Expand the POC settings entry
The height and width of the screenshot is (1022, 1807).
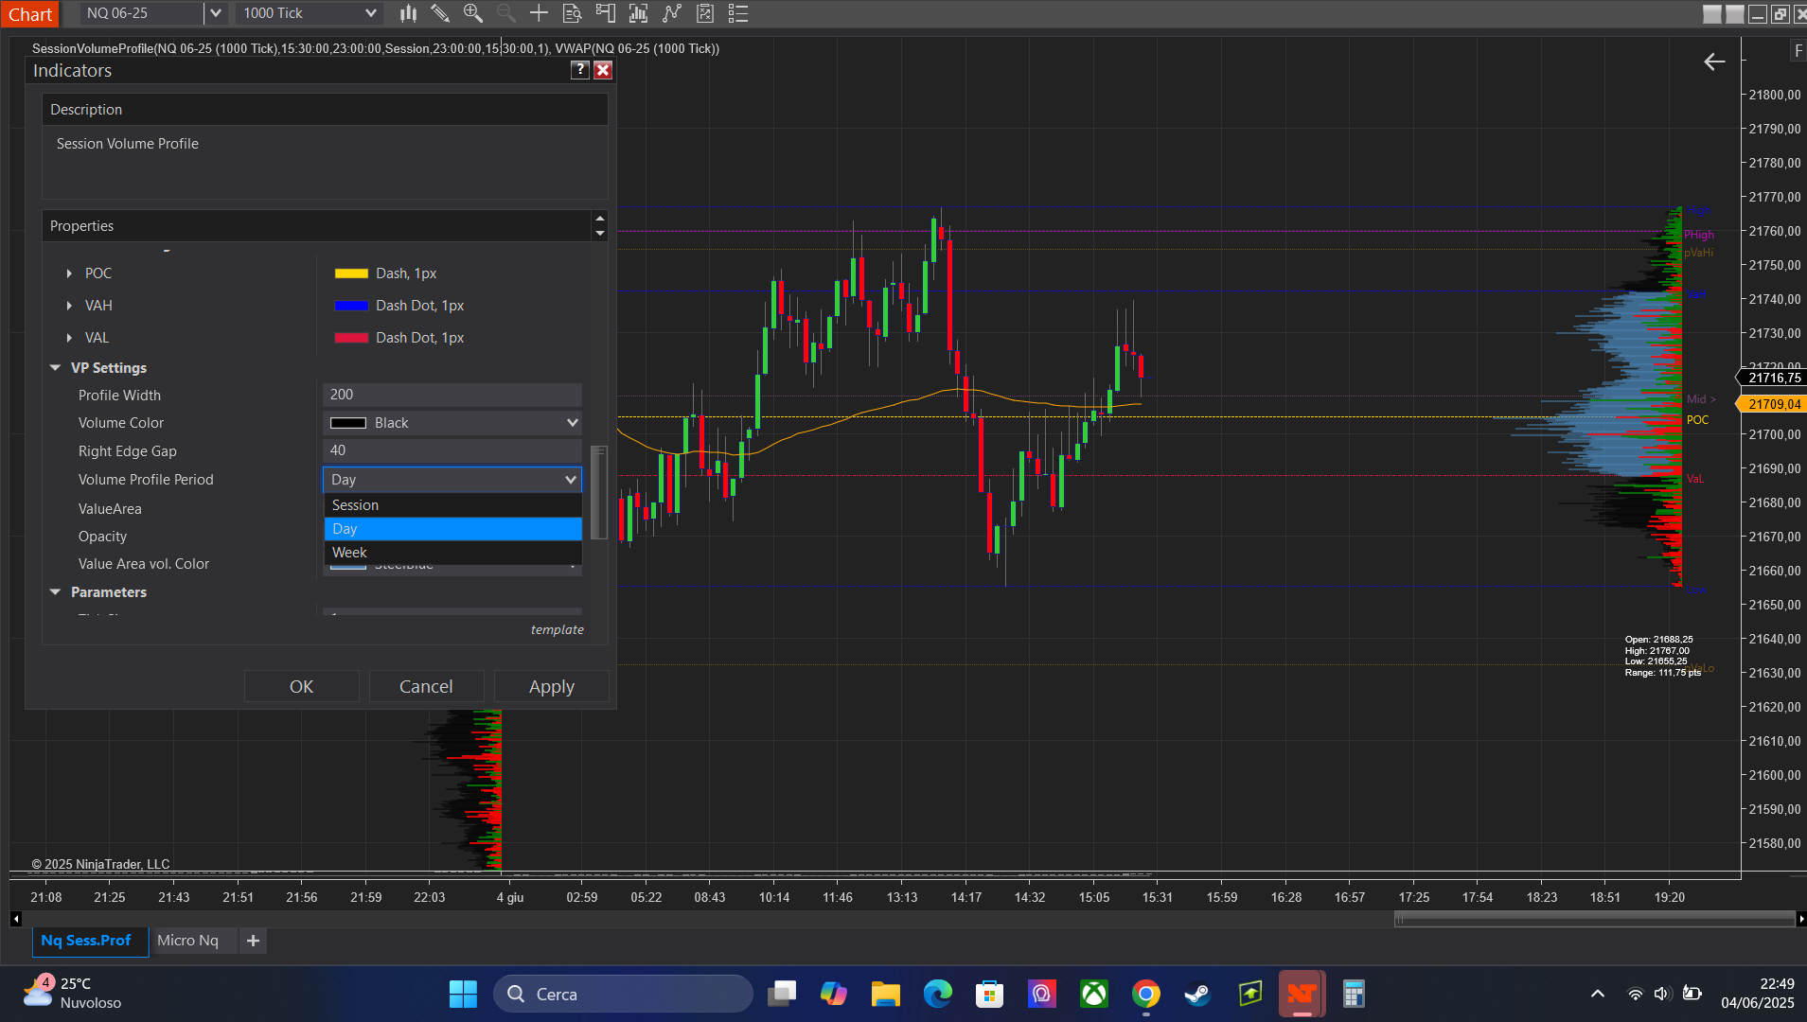(x=69, y=273)
